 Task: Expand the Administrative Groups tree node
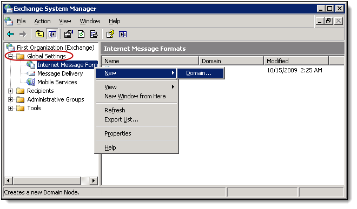10,99
